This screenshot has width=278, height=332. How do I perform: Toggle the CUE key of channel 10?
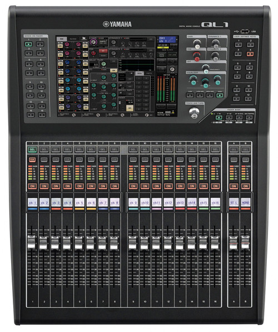pyautogui.click(x=145, y=160)
